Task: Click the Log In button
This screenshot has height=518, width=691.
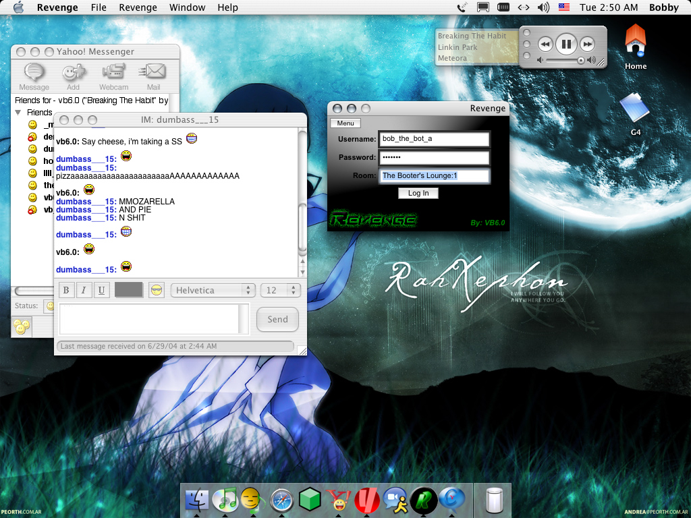Action: click(x=418, y=193)
